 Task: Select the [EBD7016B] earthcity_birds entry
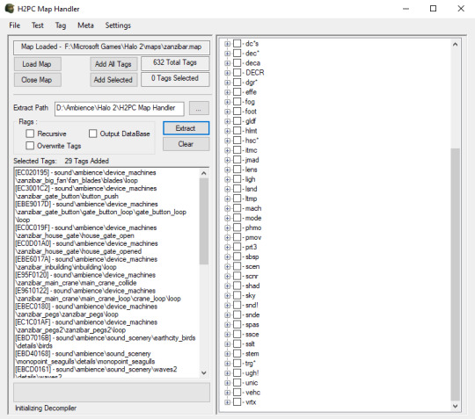tap(106, 342)
